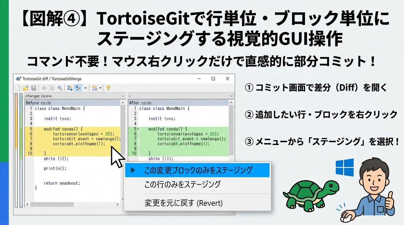Select "この変更ブロックのみをステージング" menu entry

tap(197, 170)
